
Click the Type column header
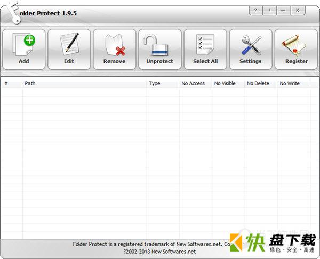[x=163, y=83]
